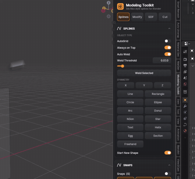The width and height of the screenshot is (195, 179).
Task: Disable the Always on Top switch
Action: click(168, 48)
